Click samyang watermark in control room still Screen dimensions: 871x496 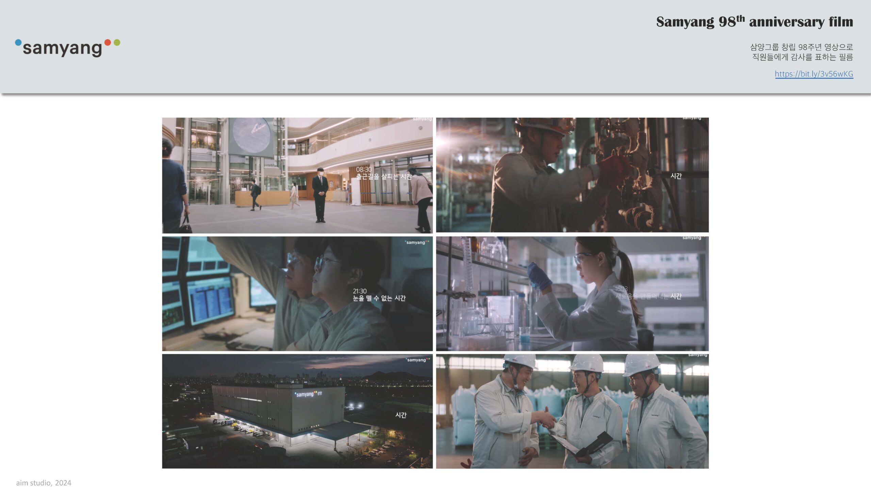(416, 242)
